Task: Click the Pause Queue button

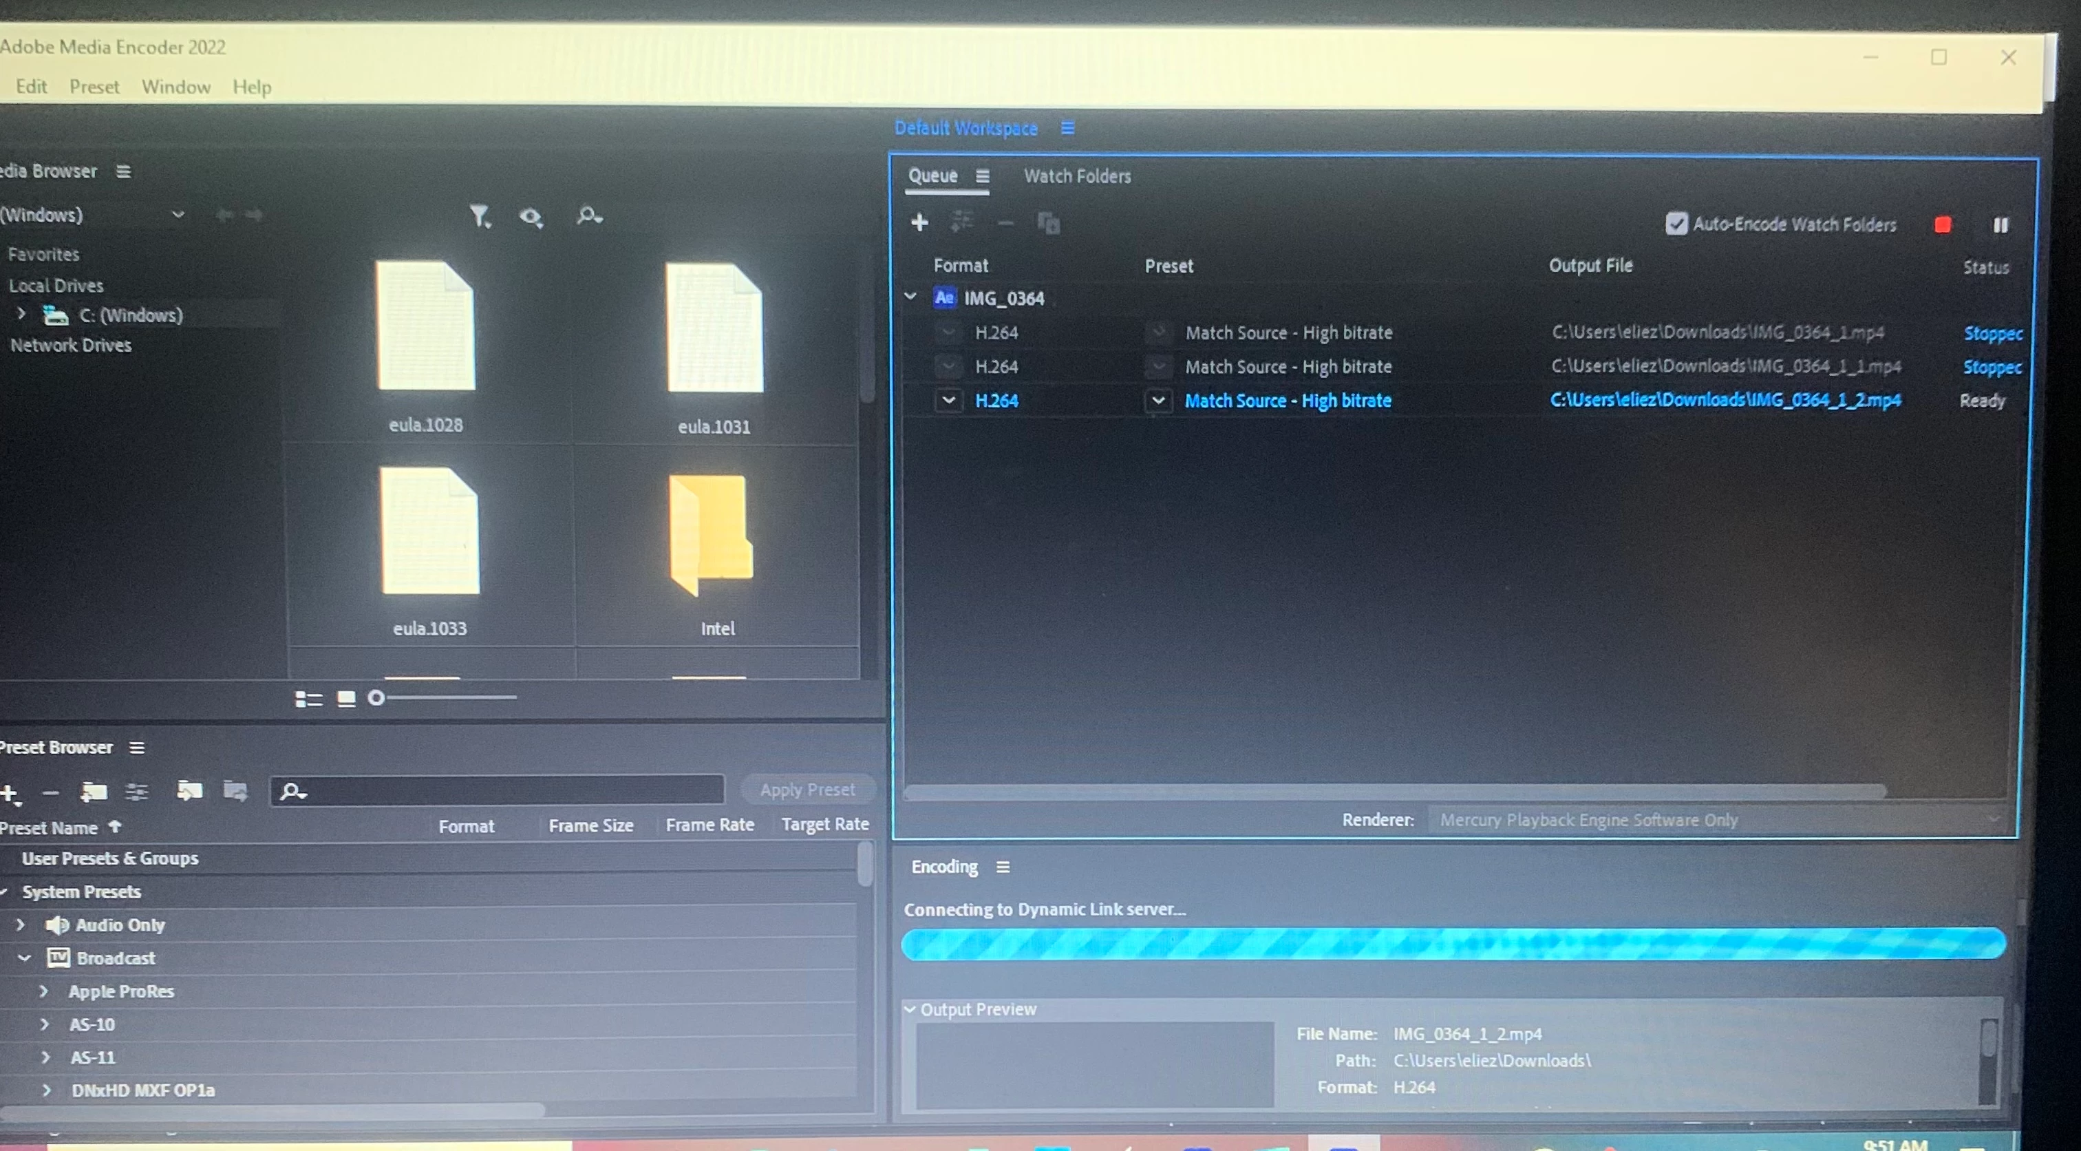Action: click(x=2000, y=224)
